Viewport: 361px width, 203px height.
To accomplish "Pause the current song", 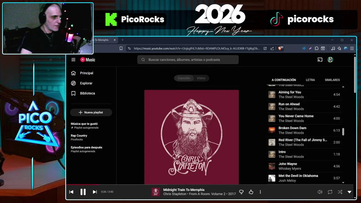I will click(x=83, y=192).
